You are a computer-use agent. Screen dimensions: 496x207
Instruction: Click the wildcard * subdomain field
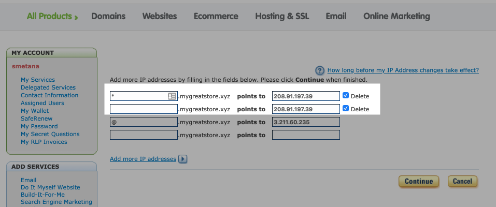point(144,96)
